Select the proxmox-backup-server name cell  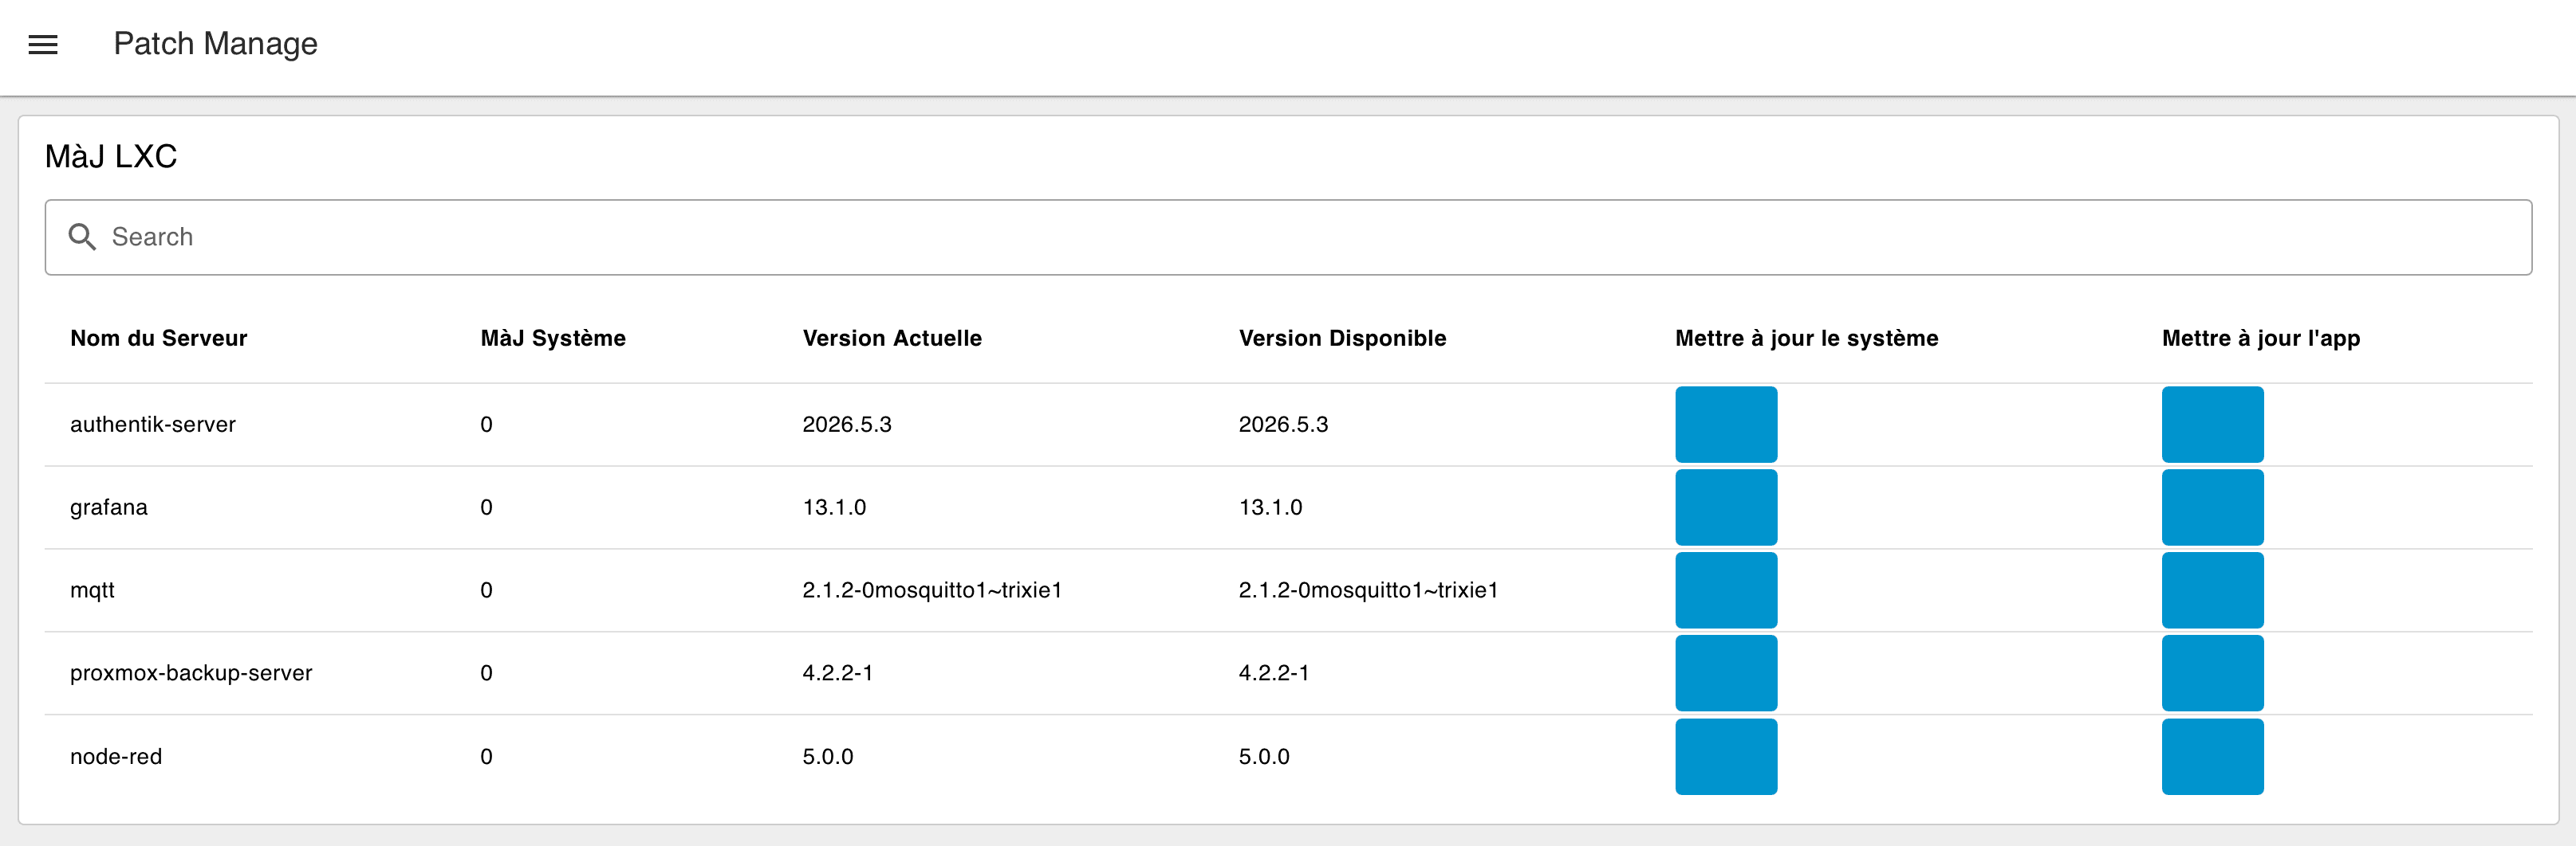click(191, 673)
